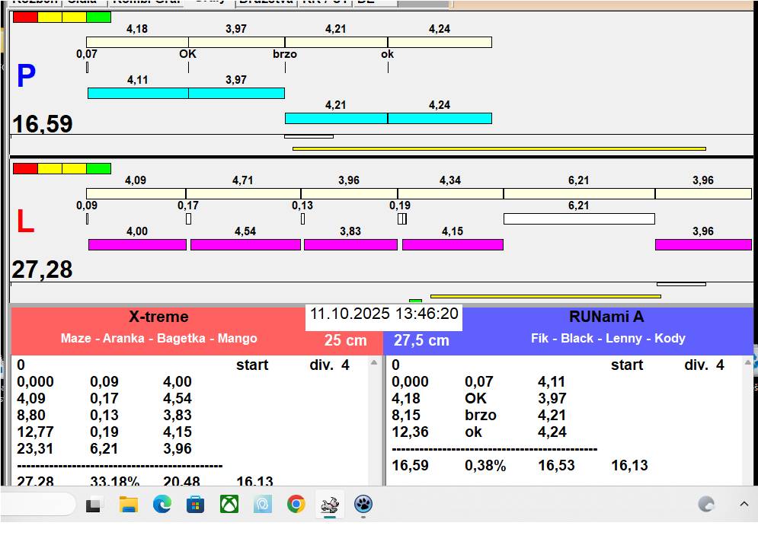Click the date and time 11.10.2025 label

[384, 314]
